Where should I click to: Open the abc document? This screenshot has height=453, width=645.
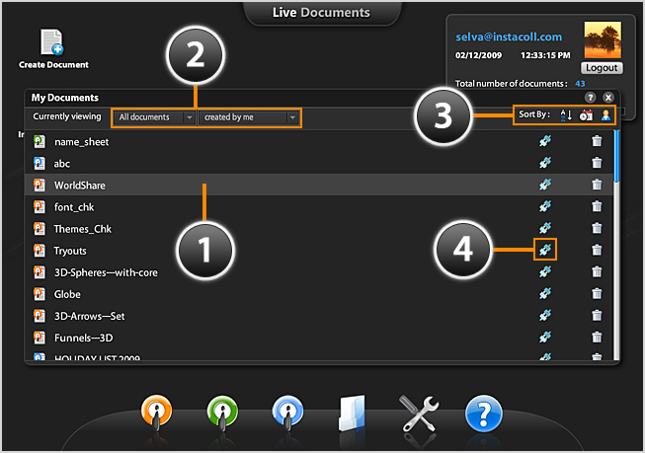tap(61, 164)
